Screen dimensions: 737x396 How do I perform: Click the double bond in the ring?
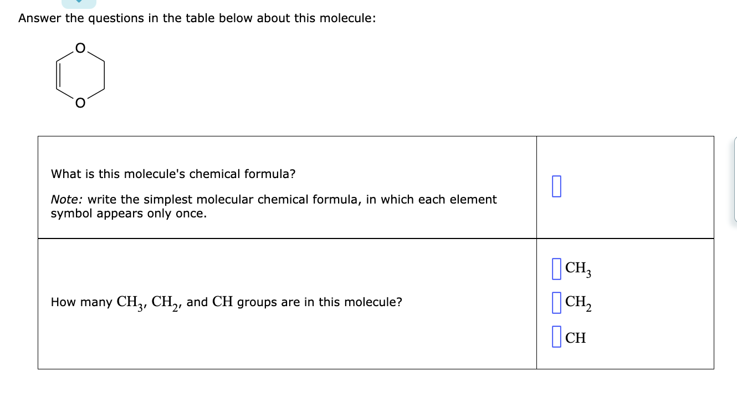pyautogui.click(x=57, y=75)
